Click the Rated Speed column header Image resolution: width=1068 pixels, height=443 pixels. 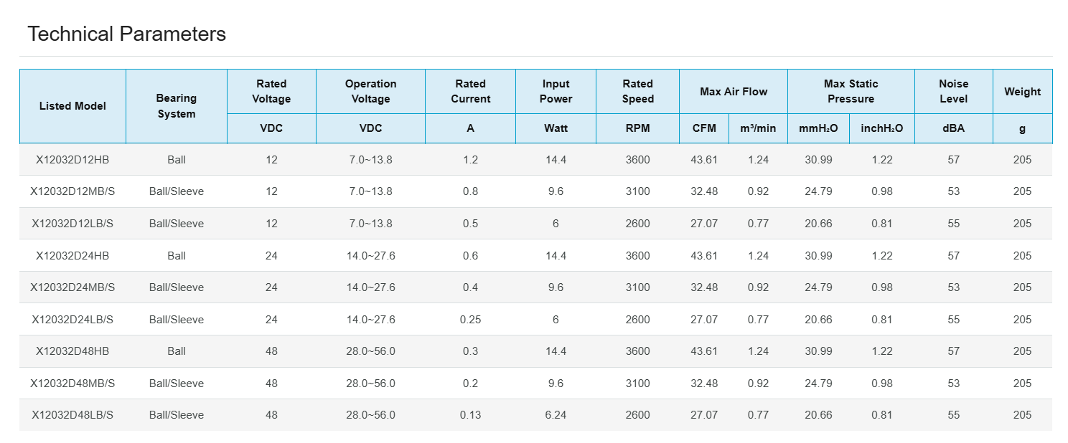point(637,91)
